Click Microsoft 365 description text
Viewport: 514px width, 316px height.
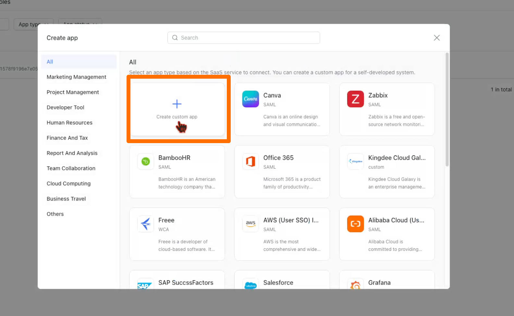coord(292,183)
